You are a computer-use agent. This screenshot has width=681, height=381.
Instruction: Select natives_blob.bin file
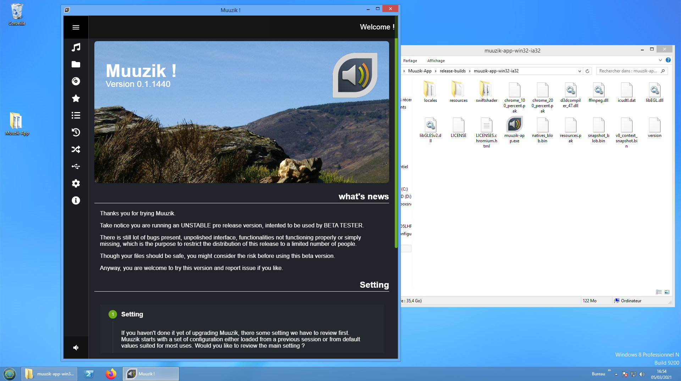click(x=542, y=130)
